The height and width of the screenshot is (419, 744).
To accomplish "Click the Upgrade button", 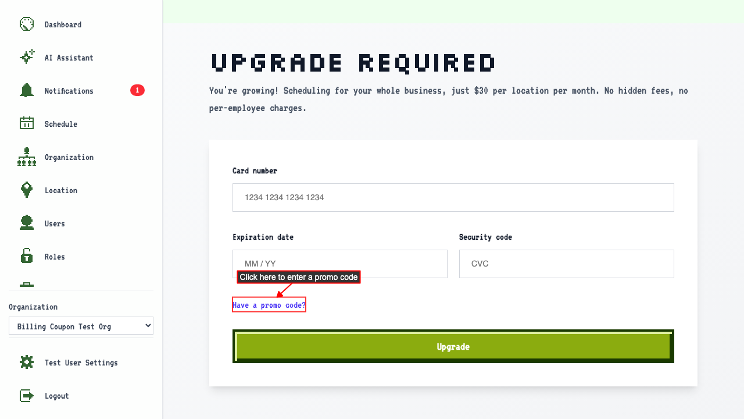I will click(453, 346).
